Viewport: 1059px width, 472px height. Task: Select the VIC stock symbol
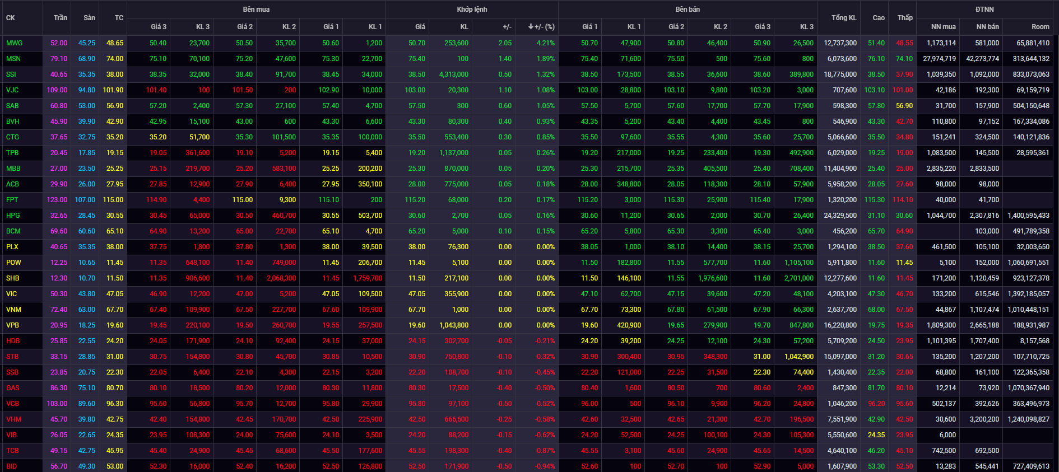[12, 294]
